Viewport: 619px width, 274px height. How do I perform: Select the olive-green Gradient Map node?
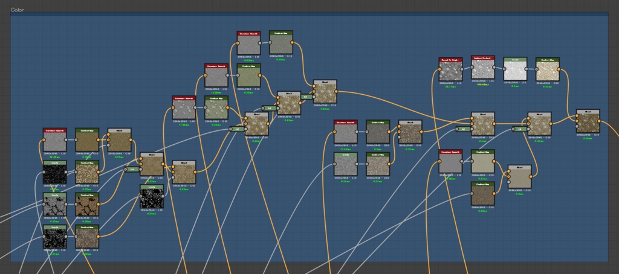248,75
